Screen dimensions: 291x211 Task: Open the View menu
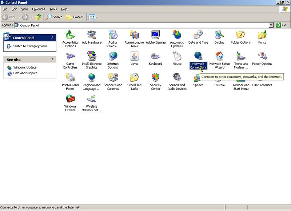24,9
